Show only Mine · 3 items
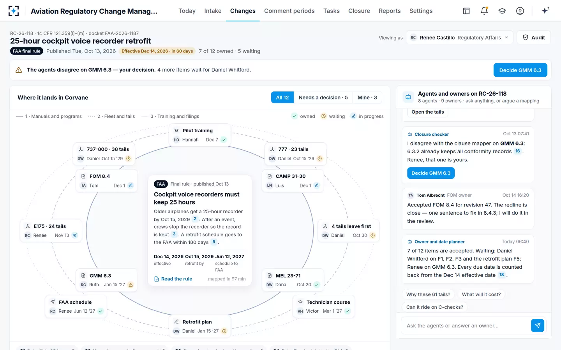 pyautogui.click(x=367, y=98)
